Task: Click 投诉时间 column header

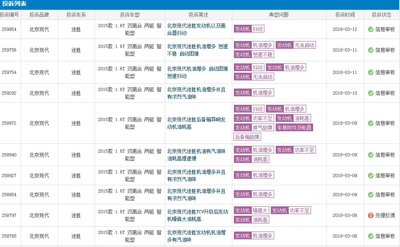Action: pos(345,15)
